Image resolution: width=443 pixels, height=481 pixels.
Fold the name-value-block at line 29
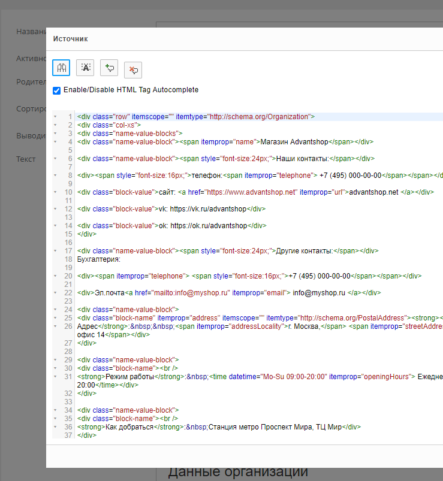pyautogui.click(x=56, y=360)
